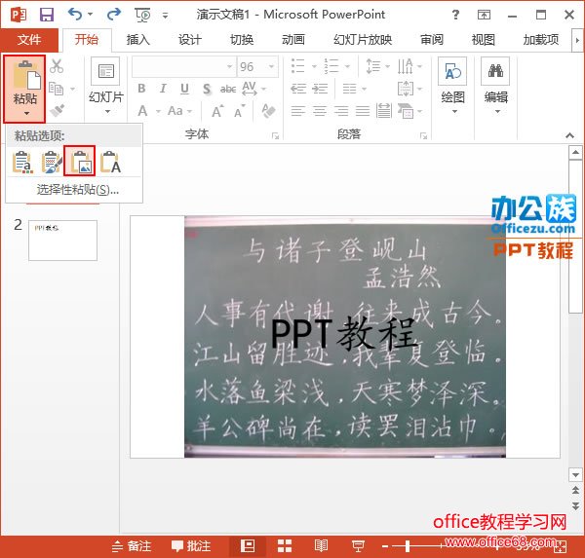585x558 pixels.
Task: Open the Editing (编辑) group
Action: click(x=496, y=83)
